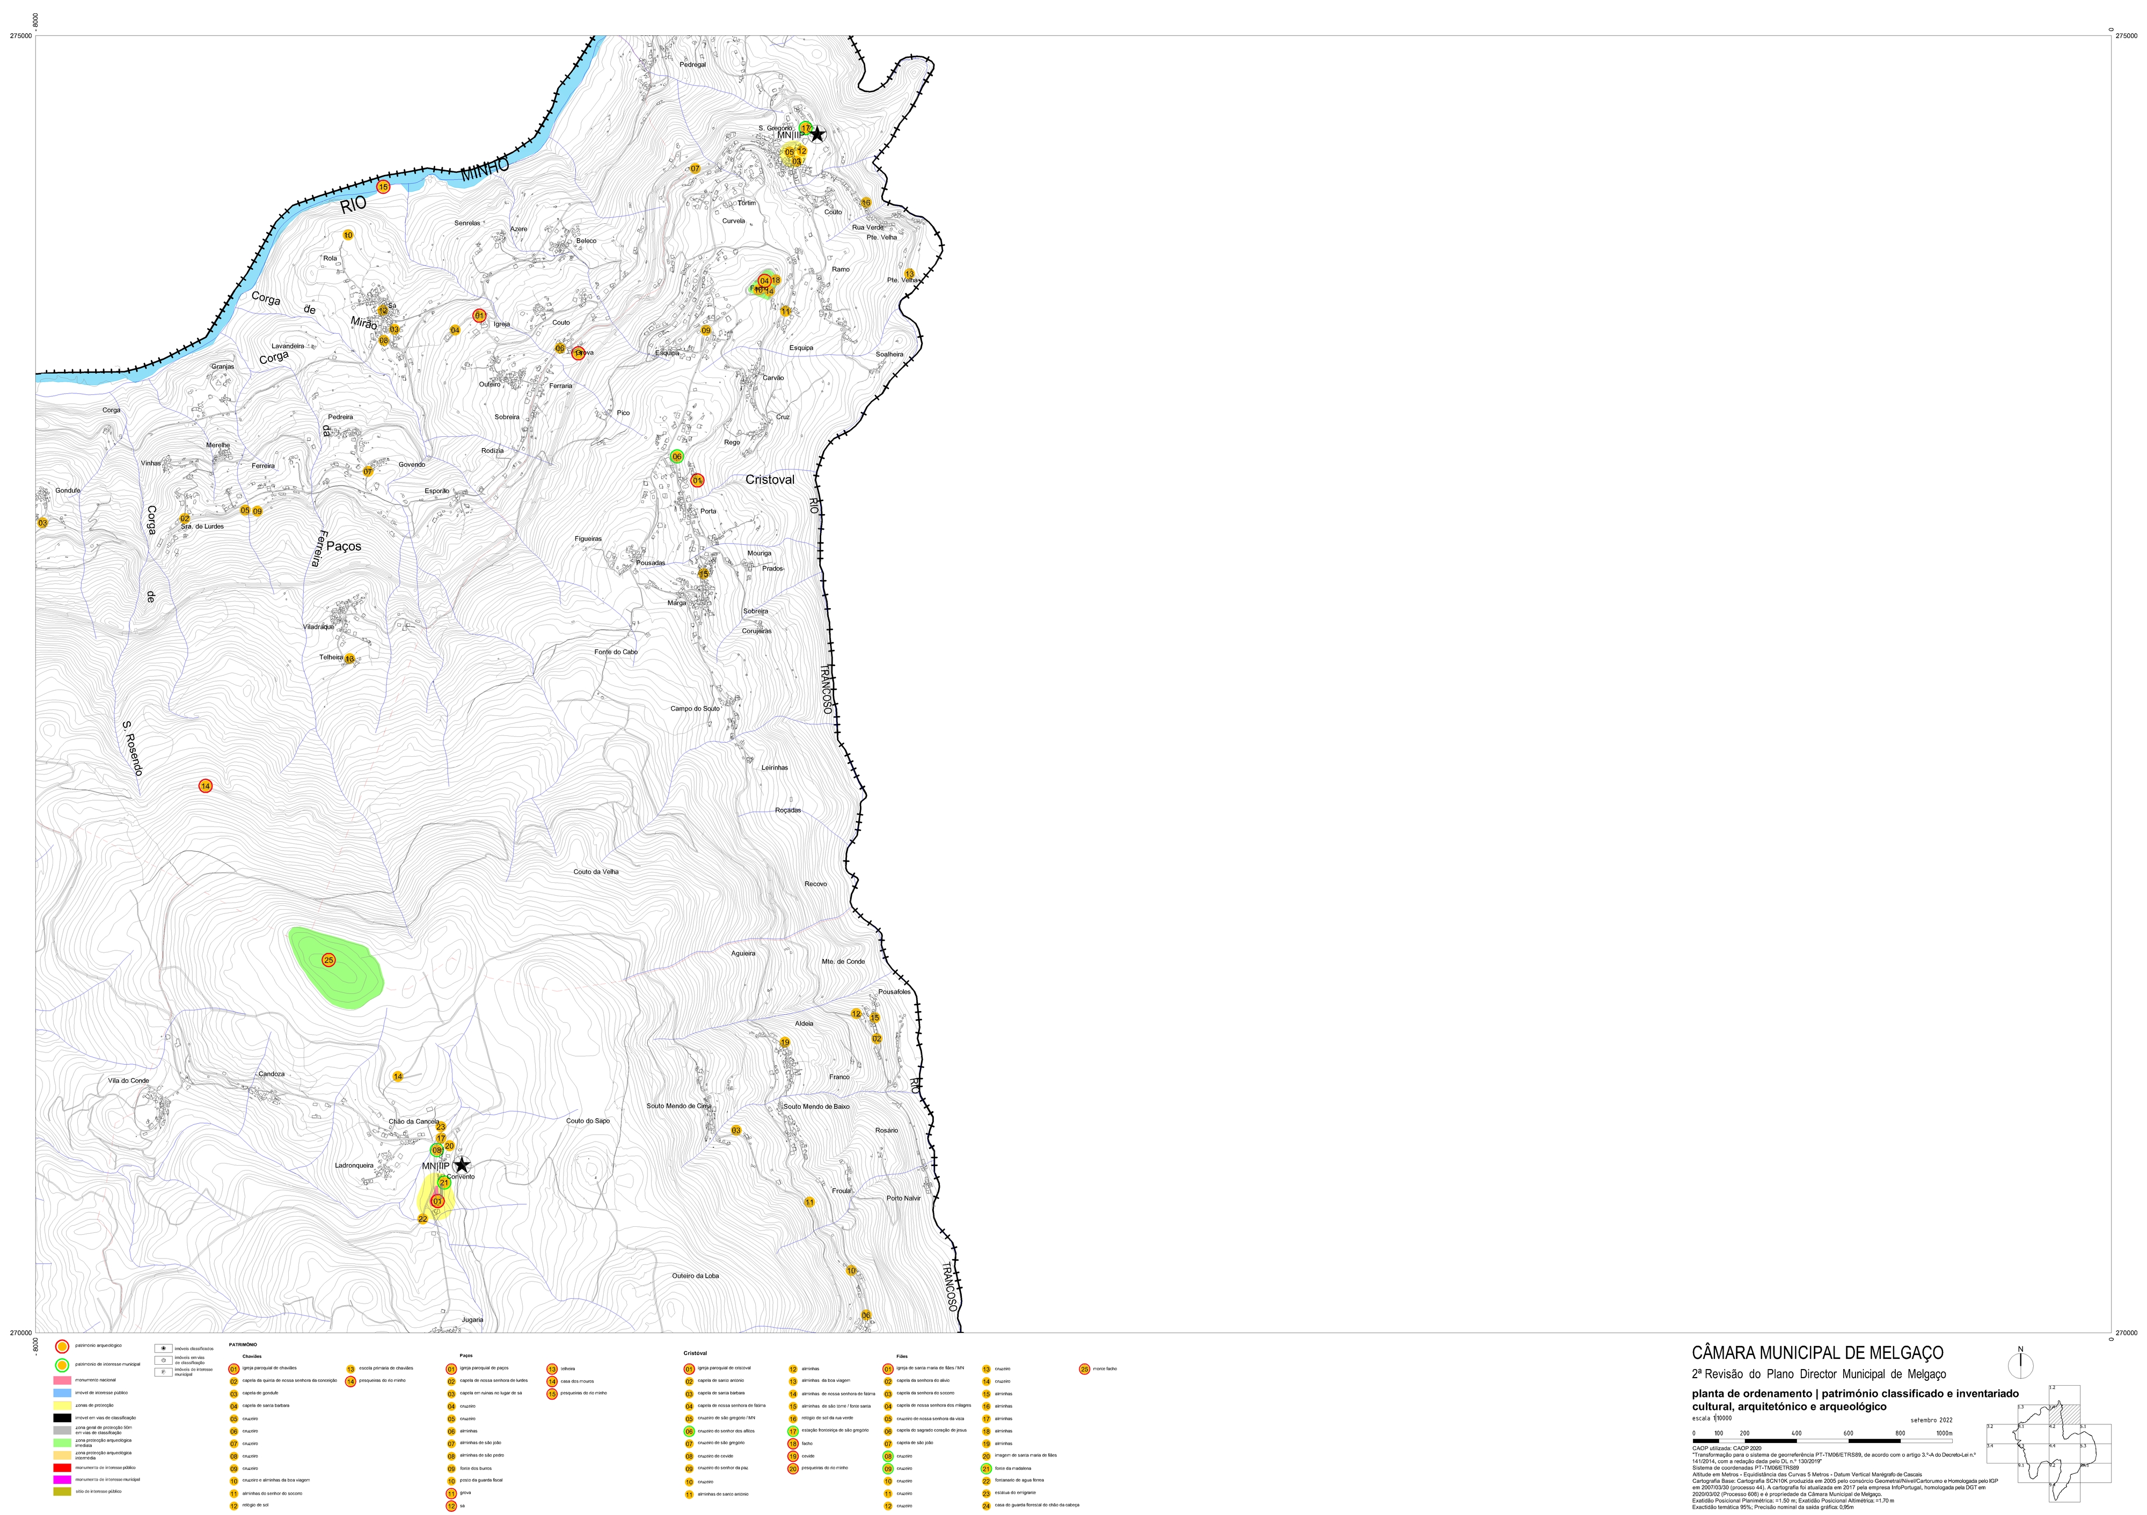Select the magenta monumento de interesse municipal swatch
Screen dimensions: 2147x1515
point(63,1480)
